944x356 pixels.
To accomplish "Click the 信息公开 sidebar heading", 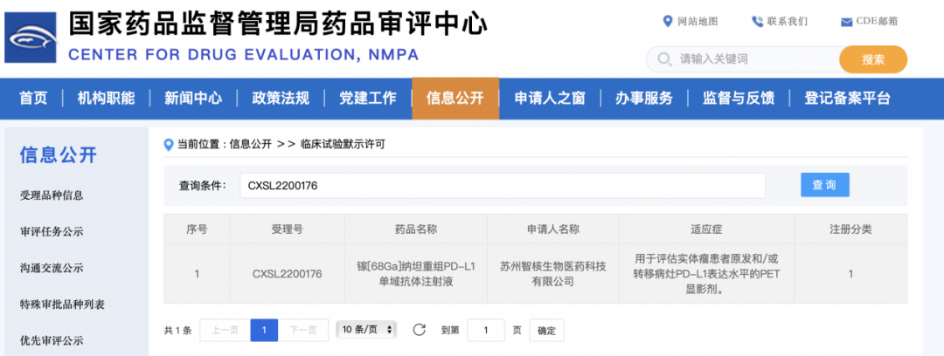I will 59,155.
